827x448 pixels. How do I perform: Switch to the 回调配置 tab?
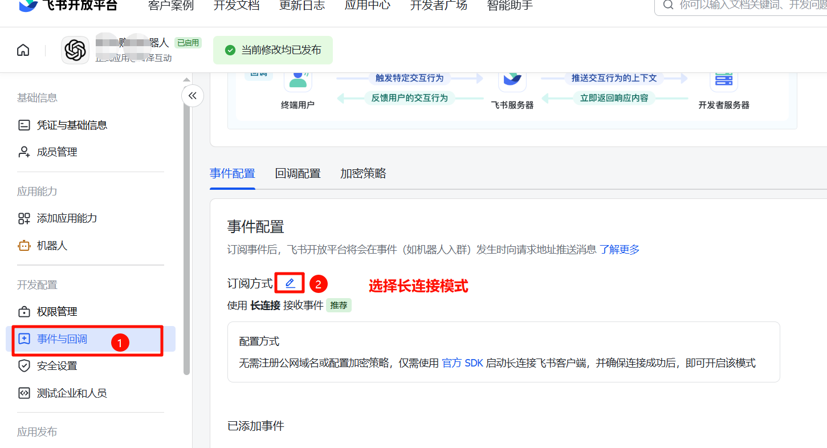tap(298, 173)
